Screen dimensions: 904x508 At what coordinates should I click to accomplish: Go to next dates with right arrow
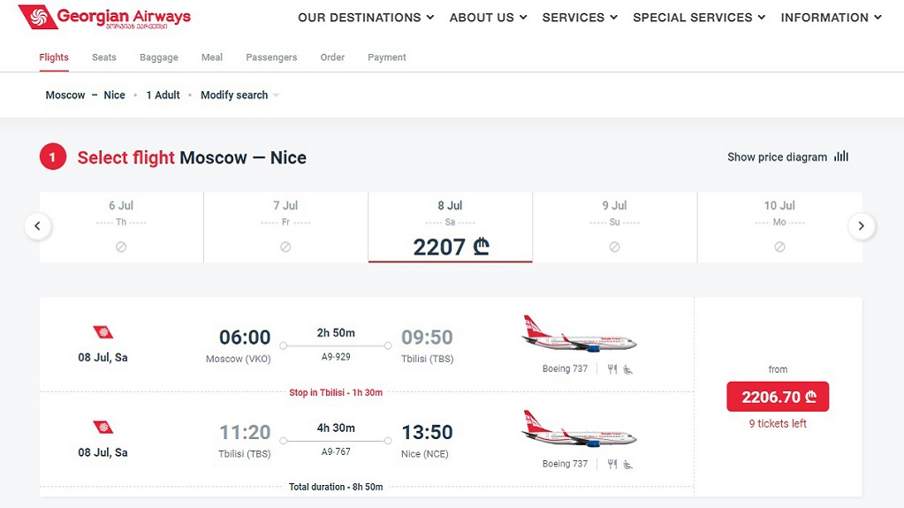(x=862, y=226)
